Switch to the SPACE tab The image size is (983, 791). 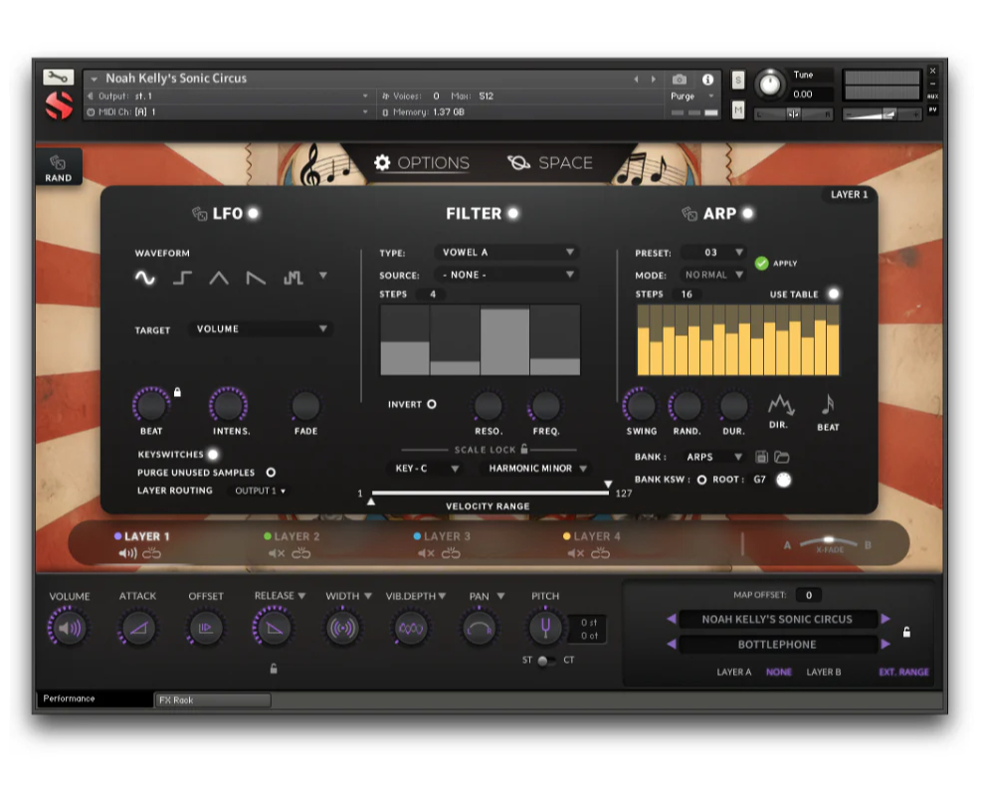550,163
